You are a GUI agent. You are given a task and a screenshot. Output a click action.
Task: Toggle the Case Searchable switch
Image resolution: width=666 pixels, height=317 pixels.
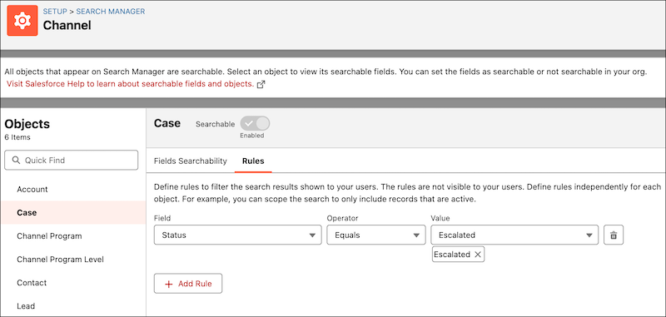[x=255, y=124]
